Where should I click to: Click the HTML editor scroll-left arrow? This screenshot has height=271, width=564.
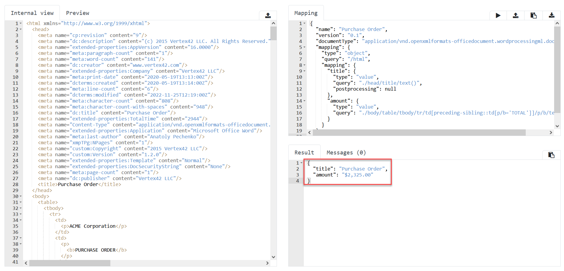pos(26,263)
